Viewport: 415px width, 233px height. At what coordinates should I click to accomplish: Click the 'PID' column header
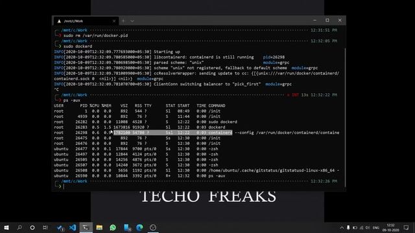(84, 105)
